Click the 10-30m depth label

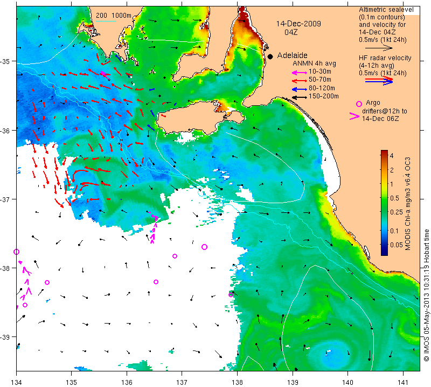pos(320,71)
